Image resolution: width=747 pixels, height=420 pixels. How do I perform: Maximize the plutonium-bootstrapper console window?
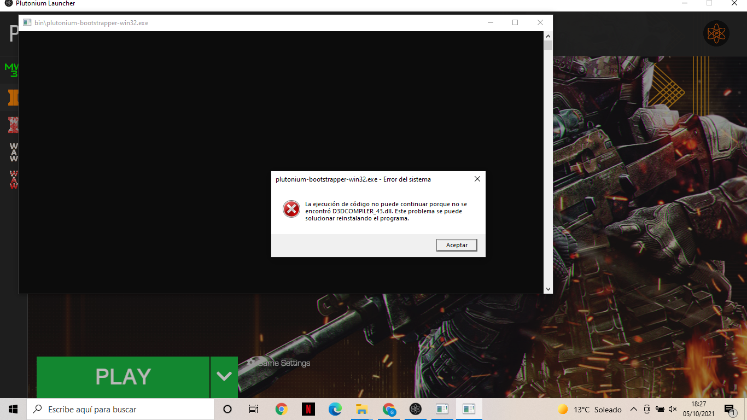(x=515, y=23)
